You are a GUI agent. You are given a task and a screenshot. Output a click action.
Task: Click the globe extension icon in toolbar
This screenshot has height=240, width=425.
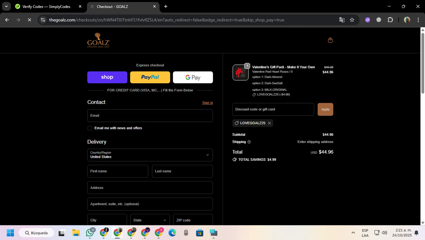(x=379, y=20)
